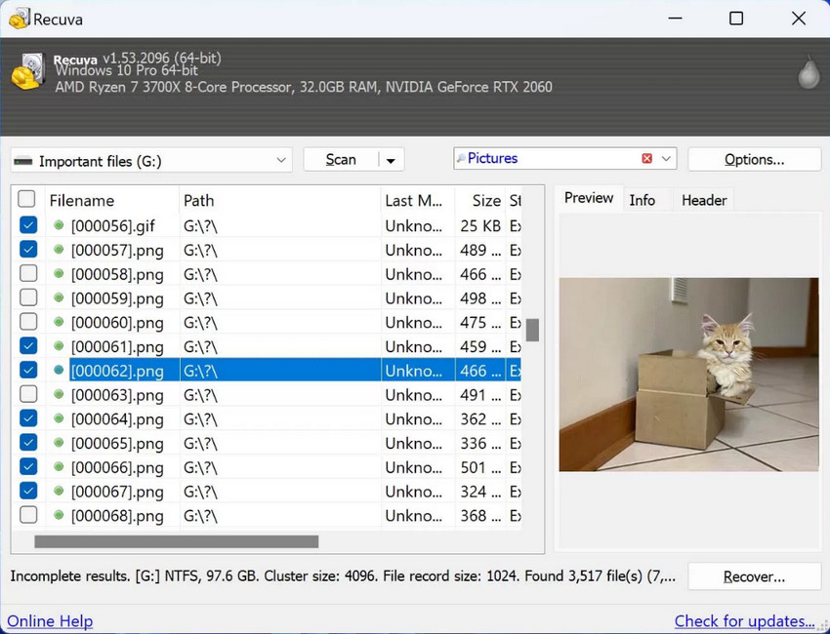Click the horizontal scrollbar thumb of file list
Image resolution: width=830 pixels, height=634 pixels.
[177, 541]
